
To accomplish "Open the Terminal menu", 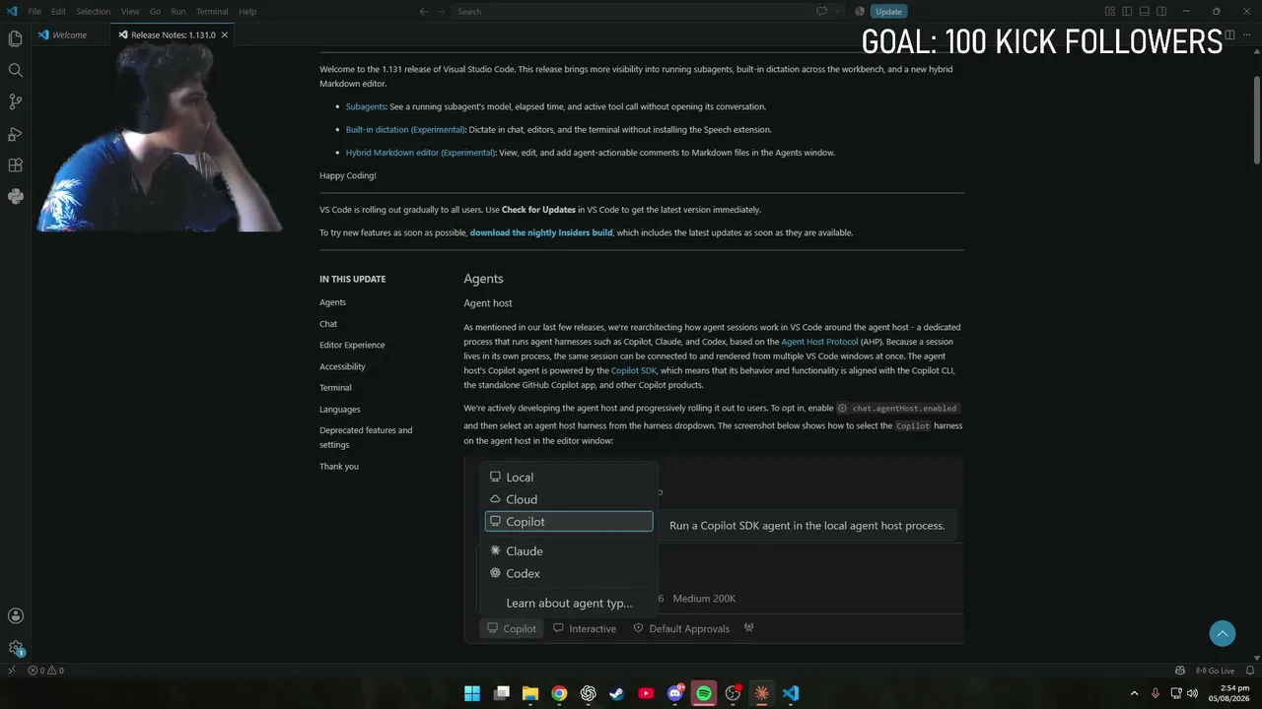I will (x=212, y=12).
